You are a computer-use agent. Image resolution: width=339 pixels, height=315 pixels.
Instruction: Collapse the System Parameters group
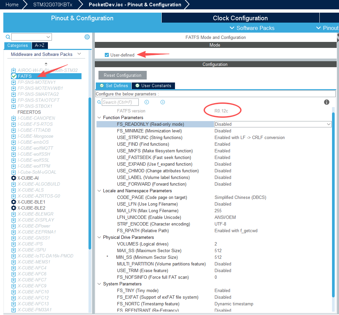tap(99, 284)
